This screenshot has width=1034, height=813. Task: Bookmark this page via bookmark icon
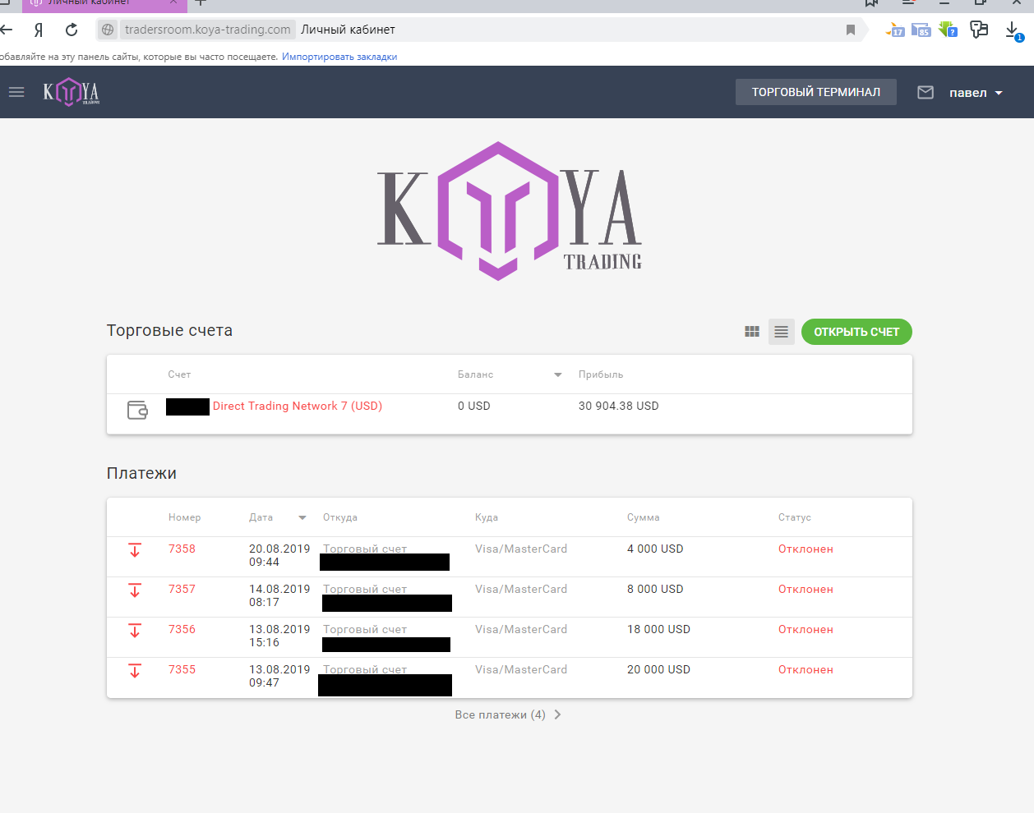[851, 30]
